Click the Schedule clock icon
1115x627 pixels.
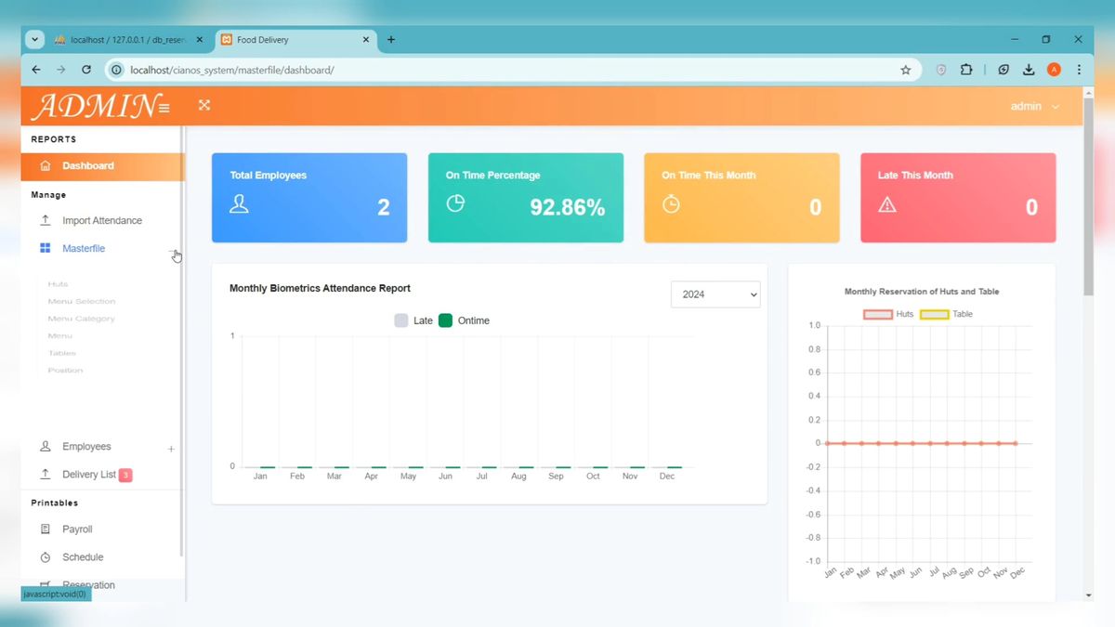[46, 557]
